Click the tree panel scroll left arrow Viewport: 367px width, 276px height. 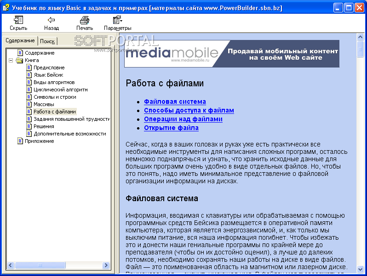click(x=11, y=265)
